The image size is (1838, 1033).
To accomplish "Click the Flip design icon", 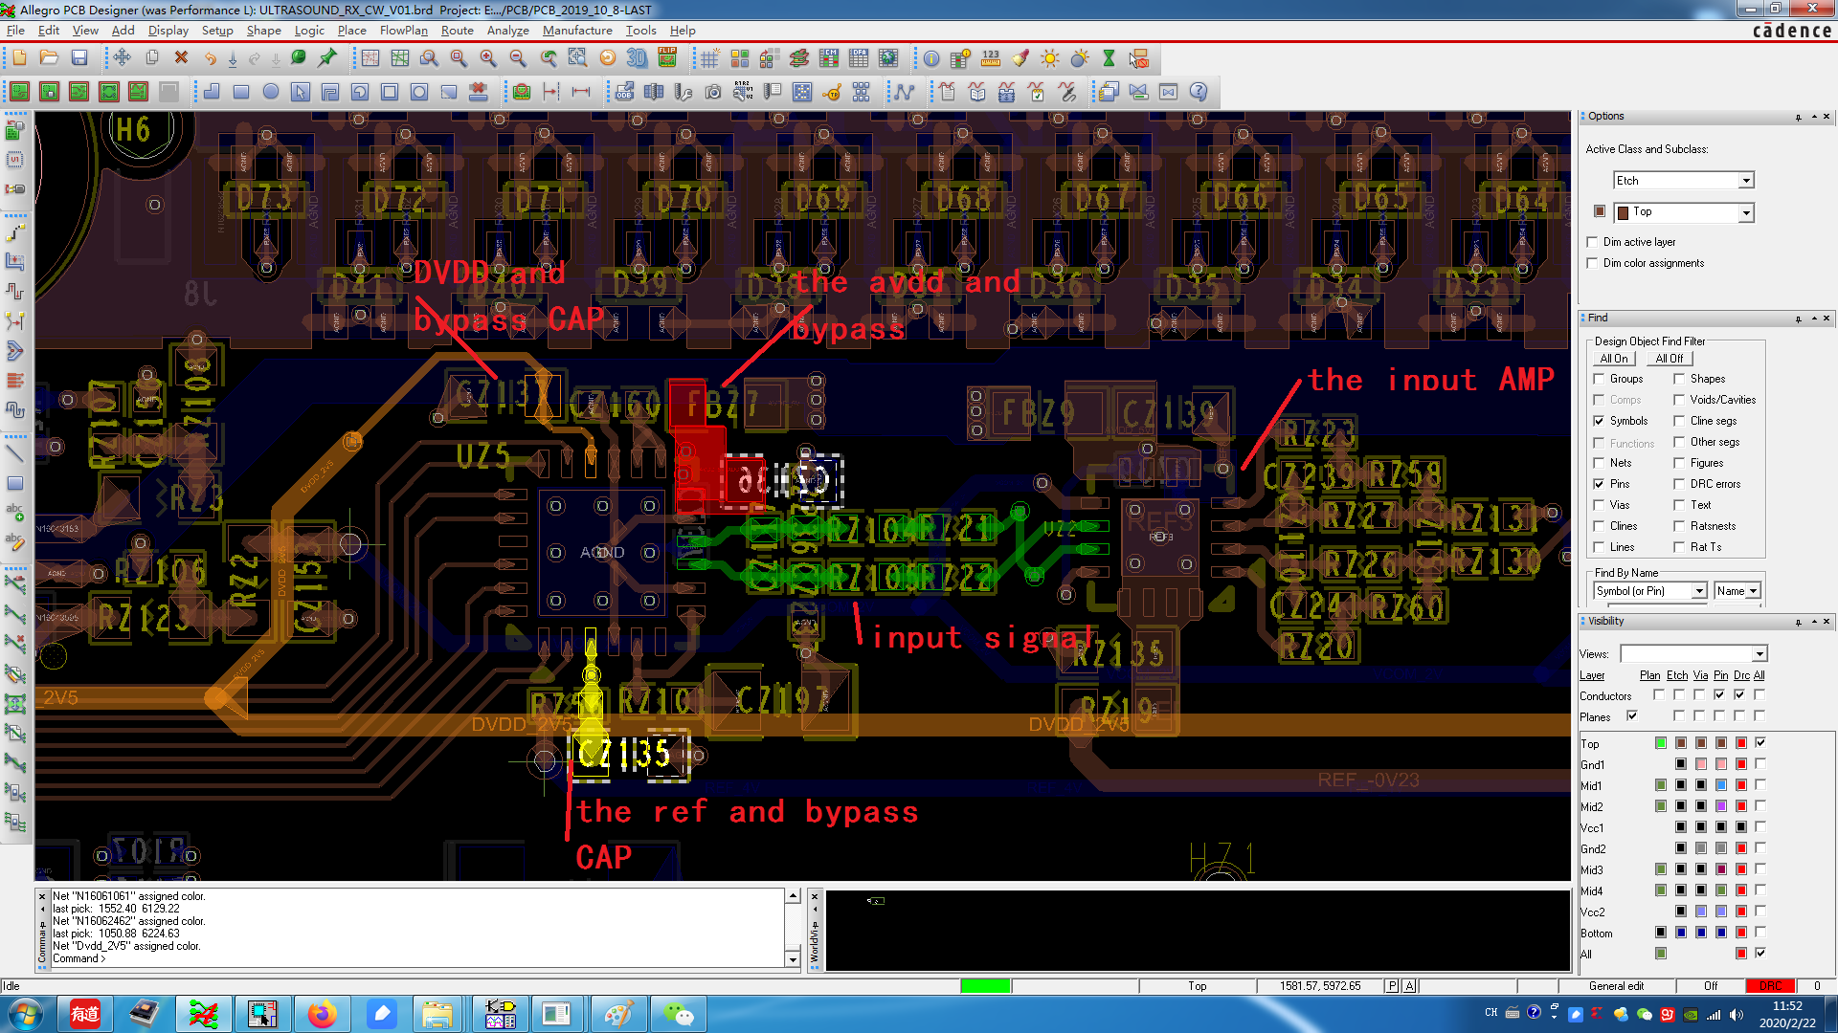I will click(x=667, y=58).
